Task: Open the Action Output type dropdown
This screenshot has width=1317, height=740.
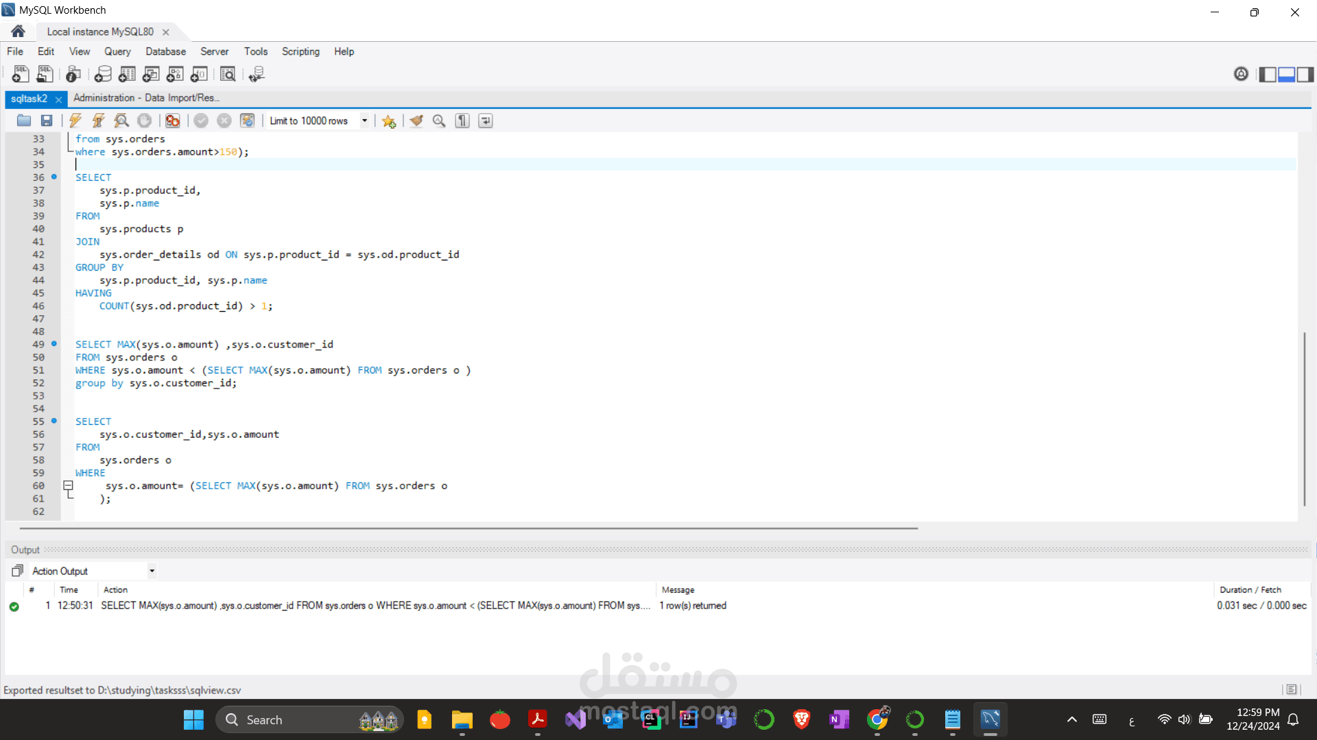Action: [152, 571]
